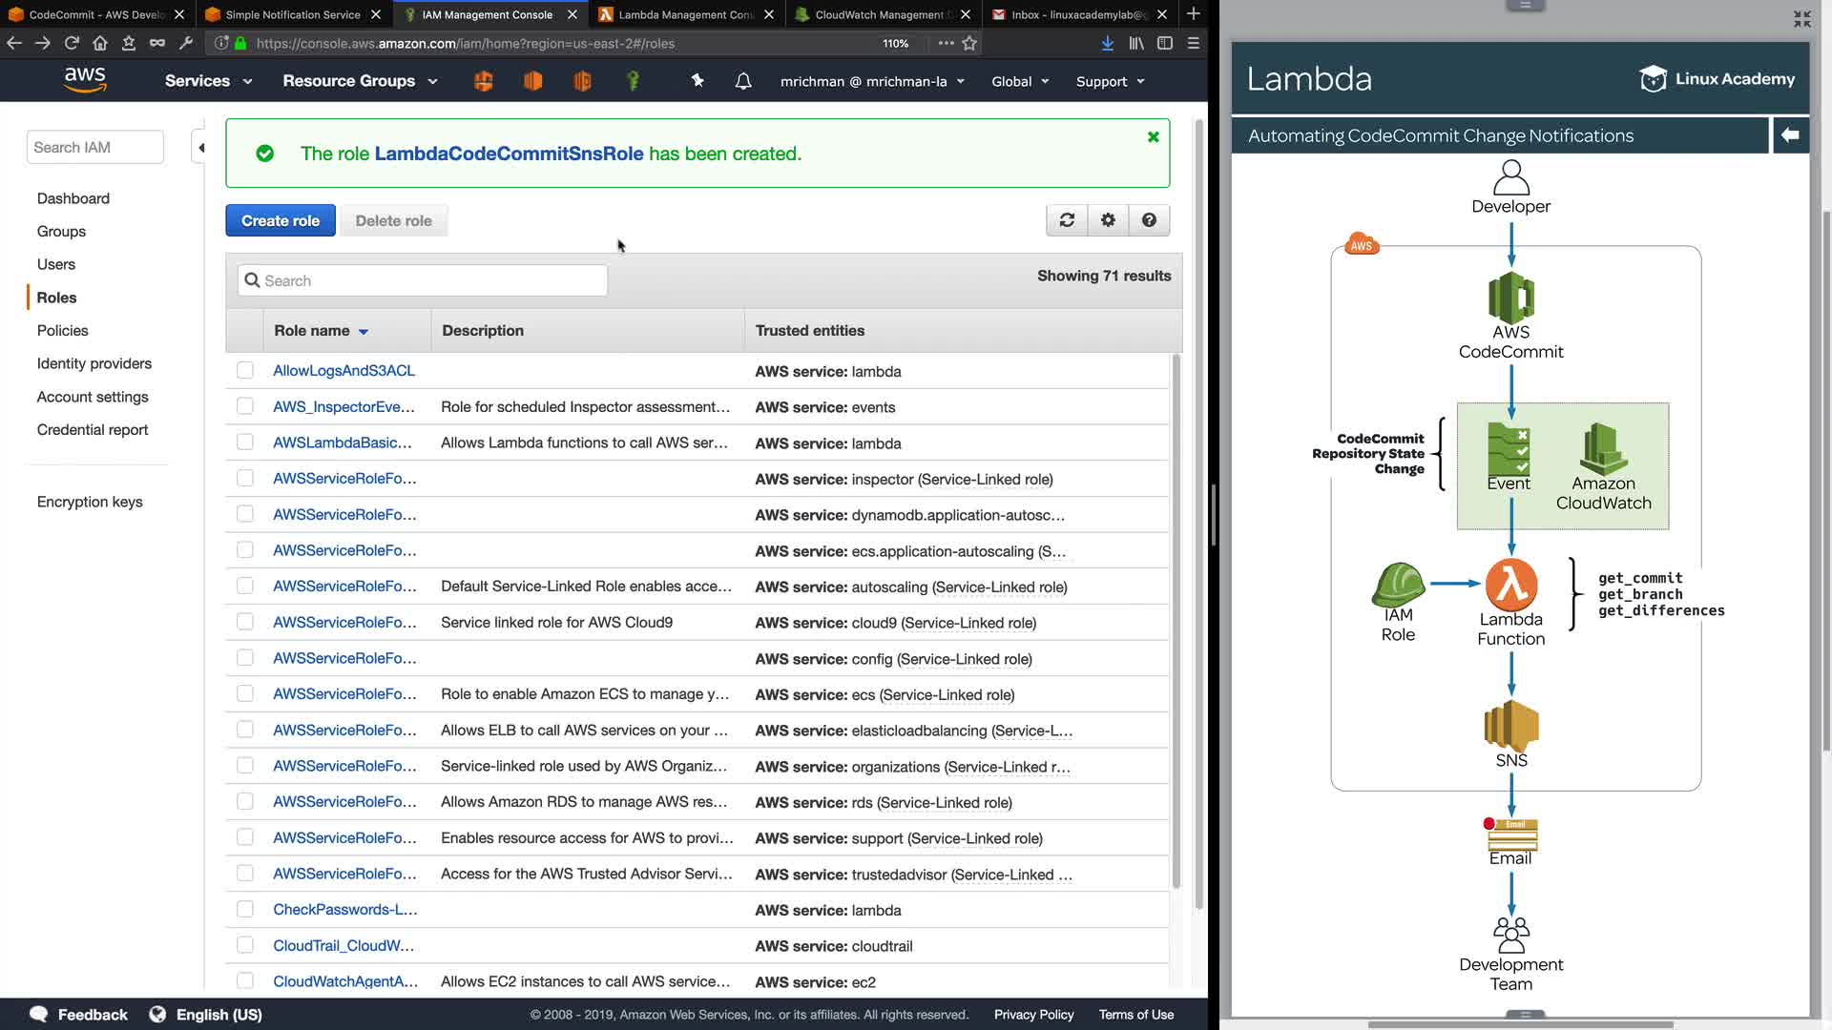Open the Global region dropdown

(1019, 81)
